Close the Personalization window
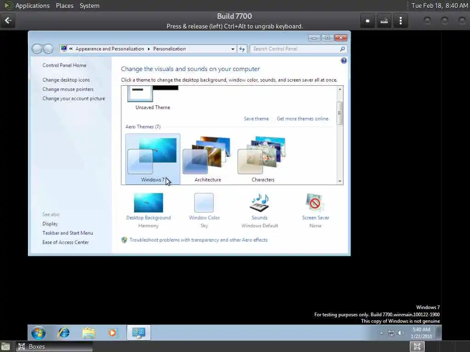 (x=341, y=38)
